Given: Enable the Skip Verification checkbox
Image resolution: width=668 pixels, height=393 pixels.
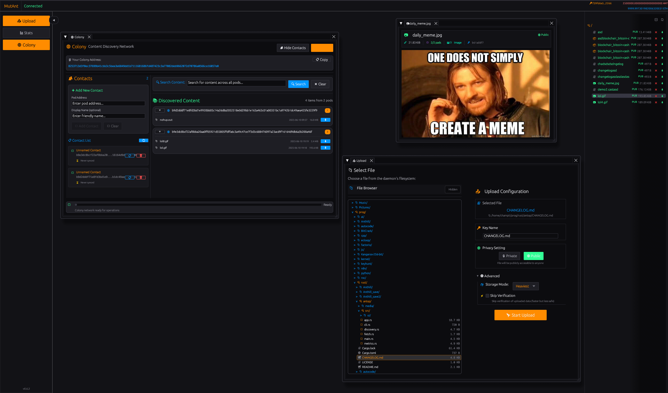Looking at the screenshot, I should pos(487,296).
